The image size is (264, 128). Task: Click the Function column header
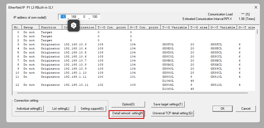pos(49,27)
